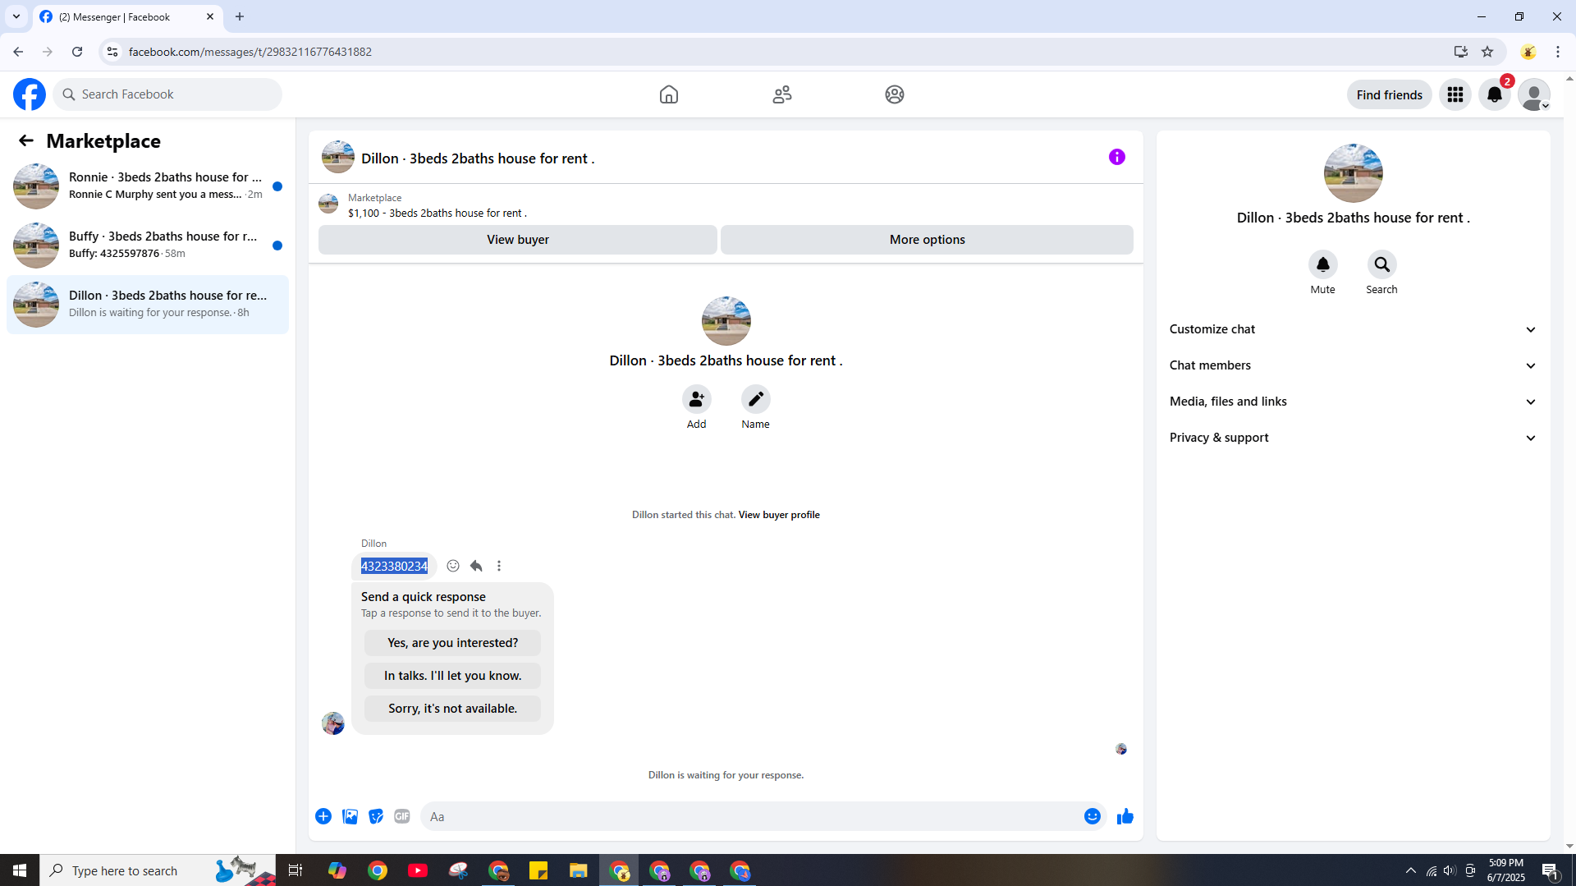
Task: React to Dillon's message with emoji icon
Action: [x=453, y=566]
